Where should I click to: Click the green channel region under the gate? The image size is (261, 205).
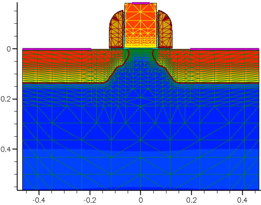click(x=141, y=53)
